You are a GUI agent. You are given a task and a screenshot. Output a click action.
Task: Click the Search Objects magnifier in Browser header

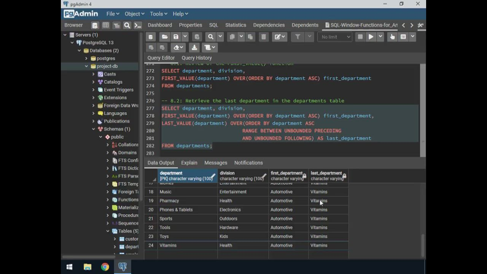(127, 25)
